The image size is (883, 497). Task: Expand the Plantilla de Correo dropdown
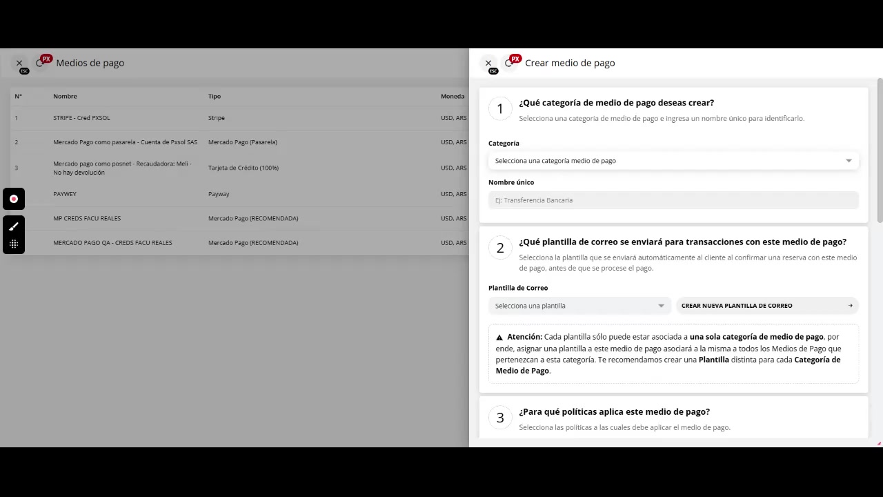(x=579, y=306)
